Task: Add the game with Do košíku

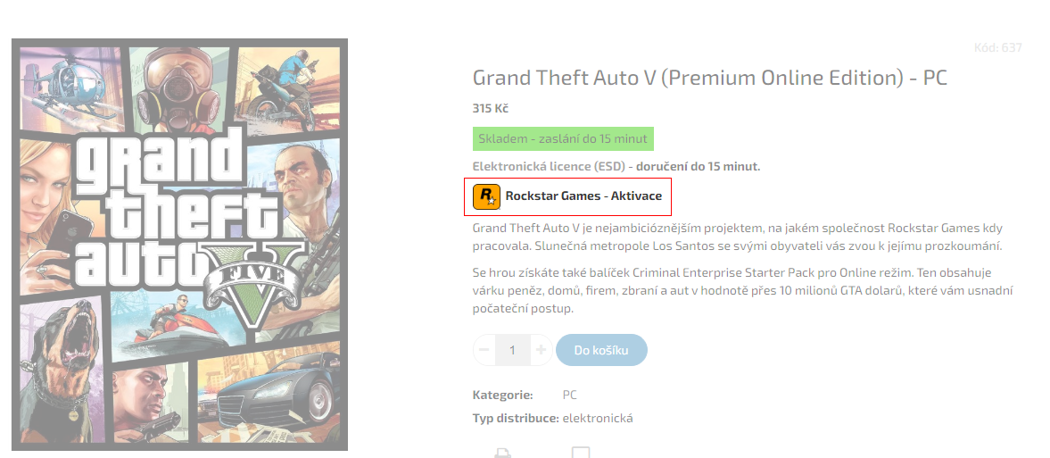Action: (601, 350)
